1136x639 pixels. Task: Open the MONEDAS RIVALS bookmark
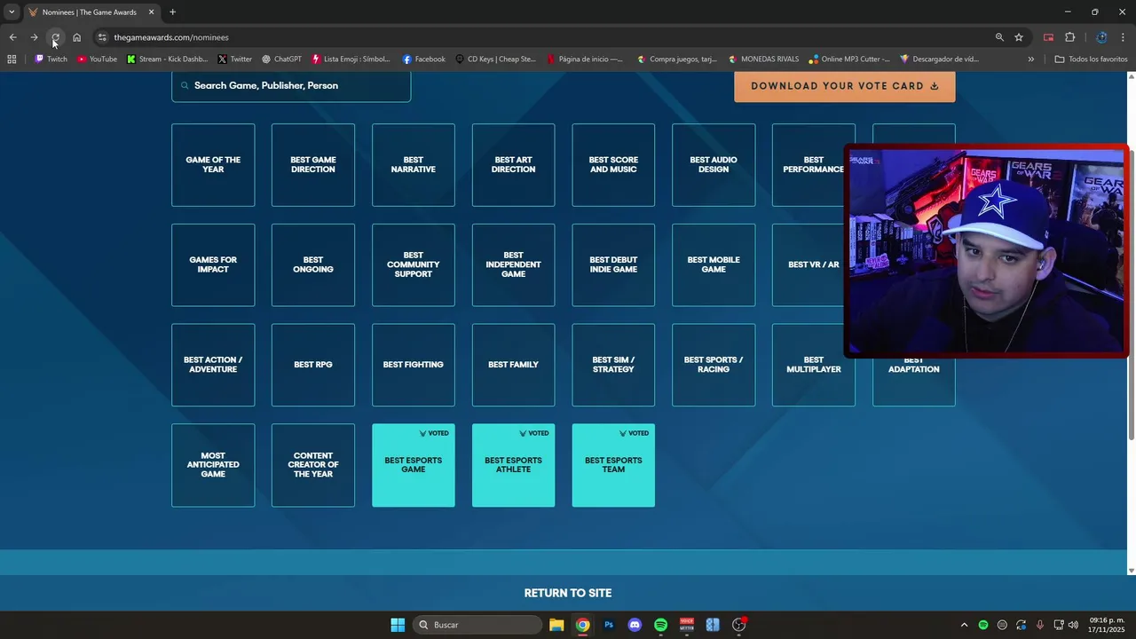[x=763, y=59]
